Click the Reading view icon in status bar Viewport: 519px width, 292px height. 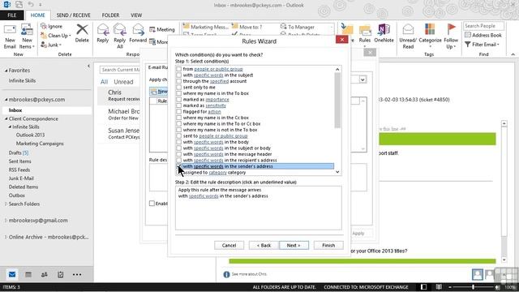point(439,287)
